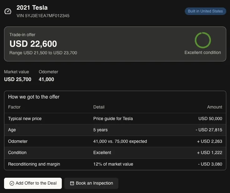230x193 pixels.
Task: Click the Amount column header
Action: tap(215, 107)
